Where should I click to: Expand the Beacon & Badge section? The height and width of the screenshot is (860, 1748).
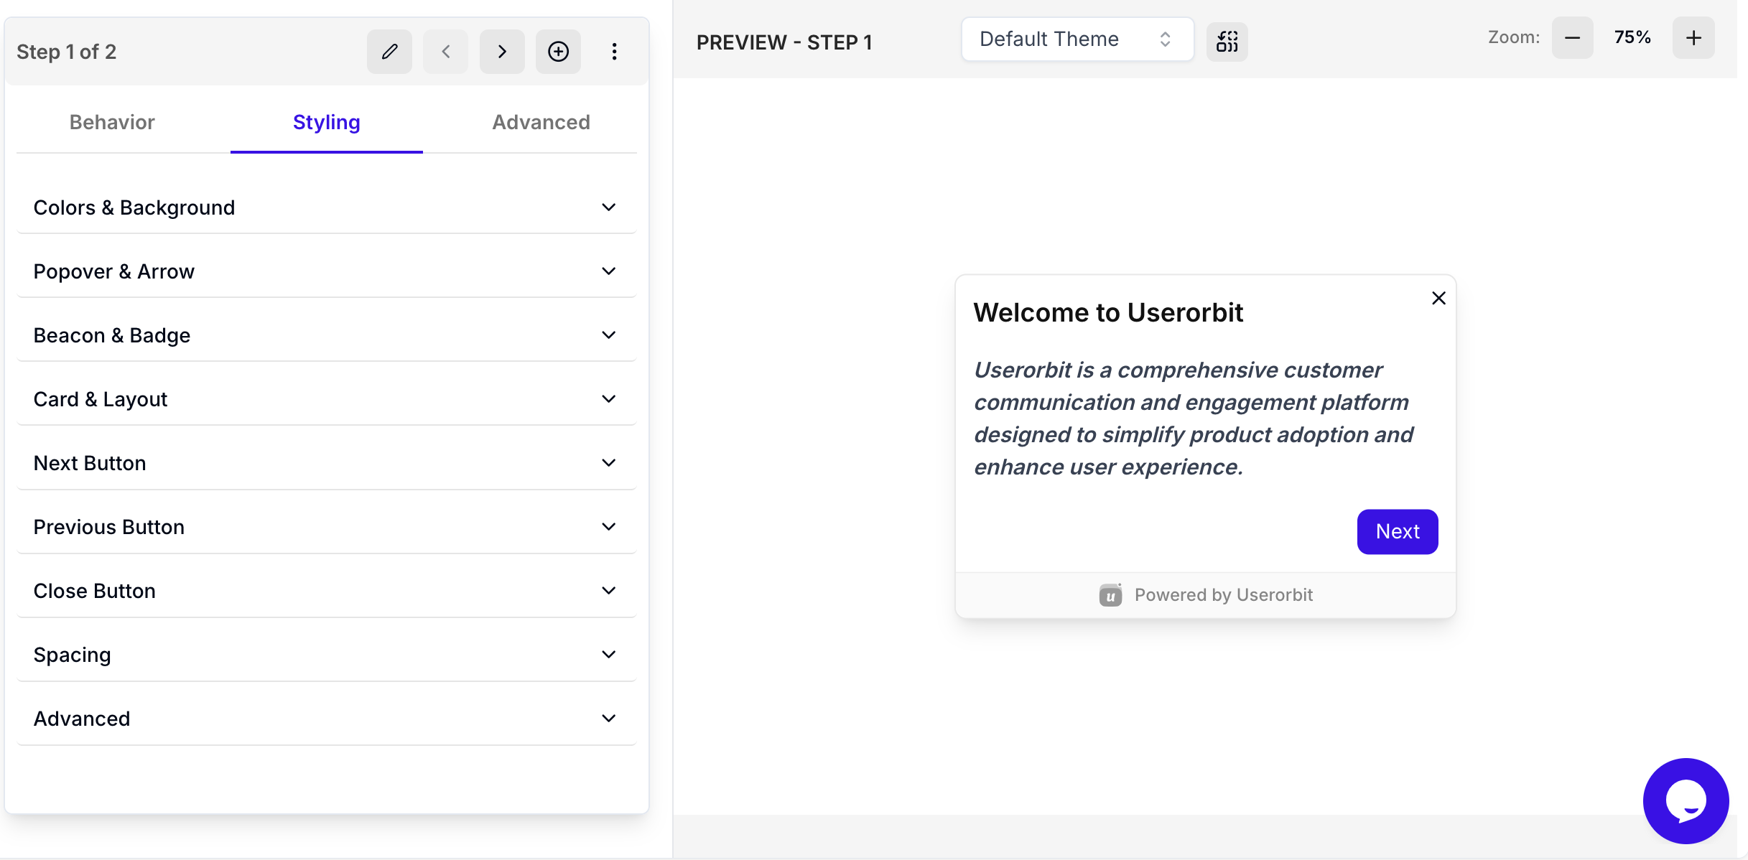tap(326, 335)
